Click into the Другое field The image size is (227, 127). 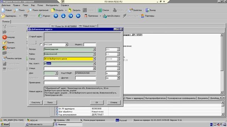(x=85, y=78)
